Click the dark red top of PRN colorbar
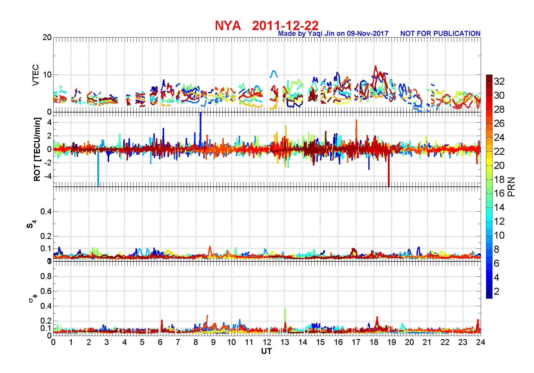534x373 pixels. pos(489,78)
